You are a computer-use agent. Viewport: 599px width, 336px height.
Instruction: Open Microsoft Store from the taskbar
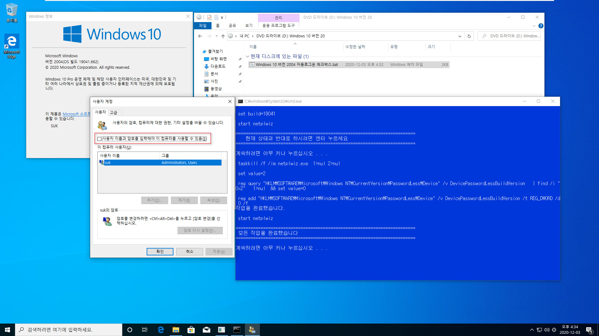pyautogui.click(x=191, y=330)
